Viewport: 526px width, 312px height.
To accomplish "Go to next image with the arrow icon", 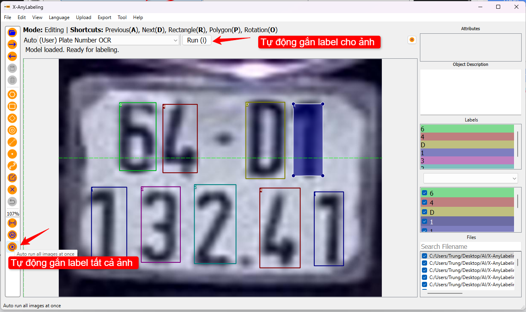I will 12,44.
